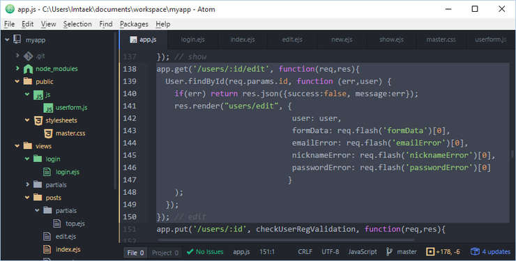This screenshot has width=516, height=261.
Task: Switch to the edit.ejs tab
Action: [292, 40]
